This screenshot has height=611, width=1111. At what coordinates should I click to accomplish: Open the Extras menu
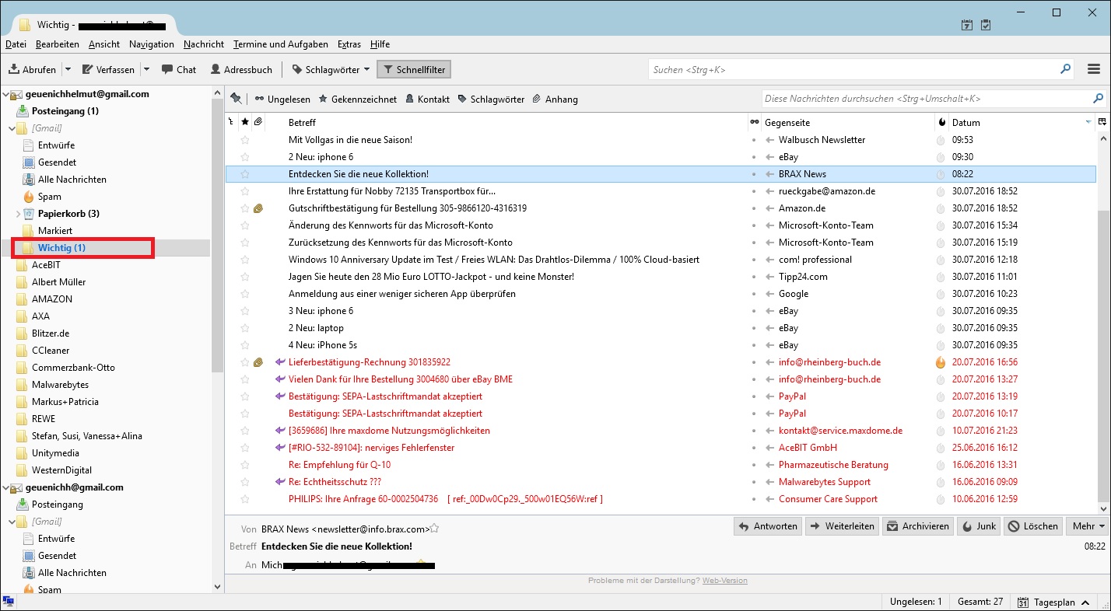click(x=349, y=44)
